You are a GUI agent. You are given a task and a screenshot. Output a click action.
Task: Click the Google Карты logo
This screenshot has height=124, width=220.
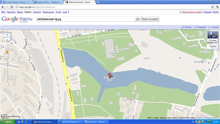(x=17, y=19)
